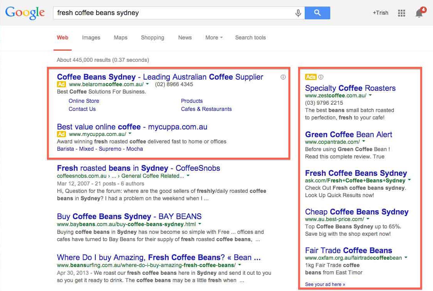The width and height of the screenshot is (433, 291).
Task: Open Where Do I buy Amazing Fresh Coffee Beans result
Action: point(159,257)
